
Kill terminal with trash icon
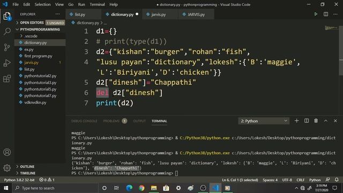316,121
